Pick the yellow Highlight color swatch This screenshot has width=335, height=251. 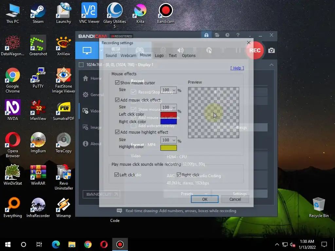coord(168,148)
